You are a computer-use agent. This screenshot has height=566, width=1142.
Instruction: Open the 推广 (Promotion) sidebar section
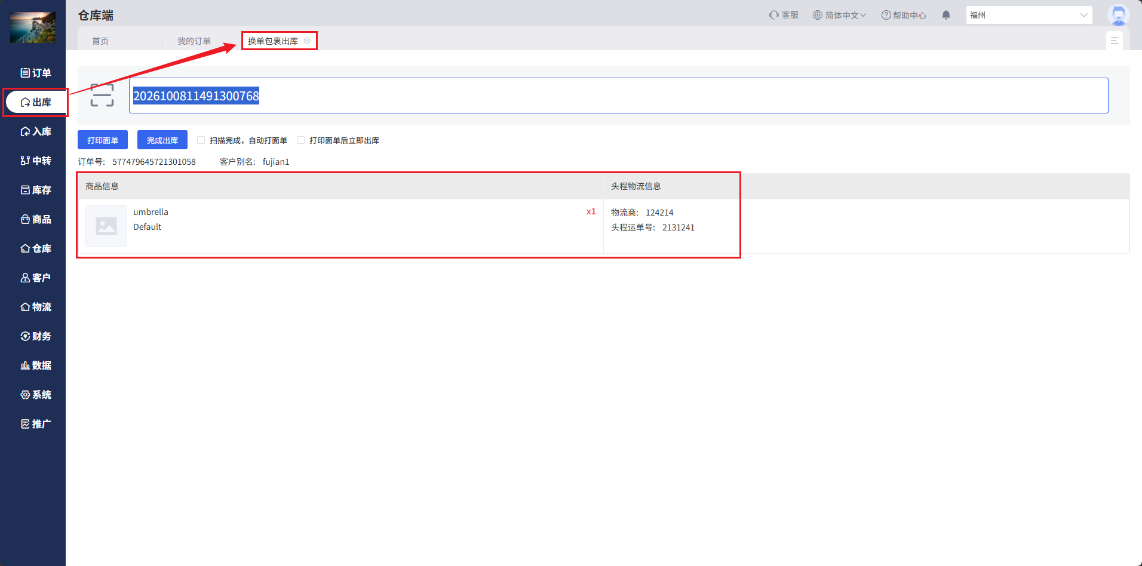click(x=36, y=424)
